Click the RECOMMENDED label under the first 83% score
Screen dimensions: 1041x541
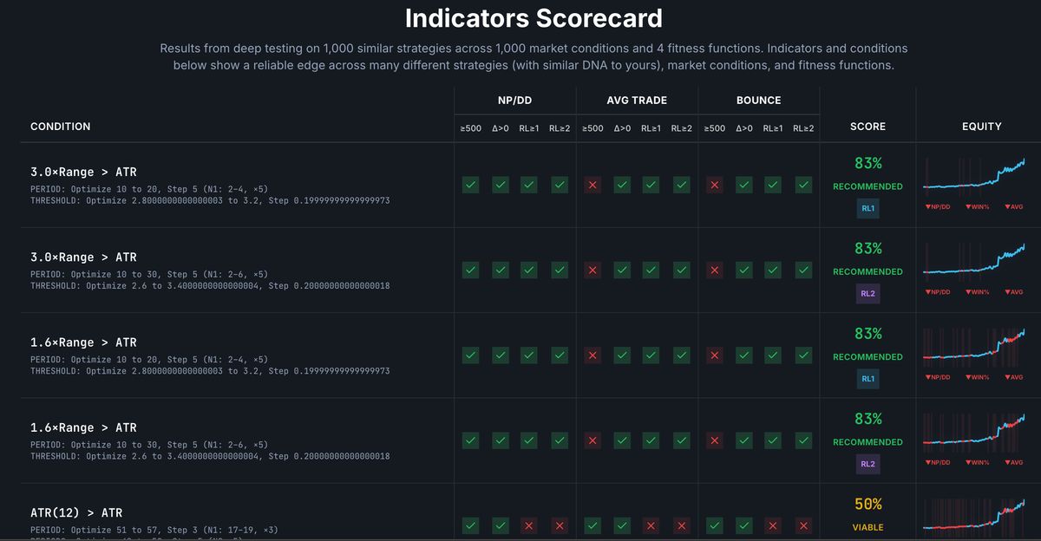click(x=867, y=186)
